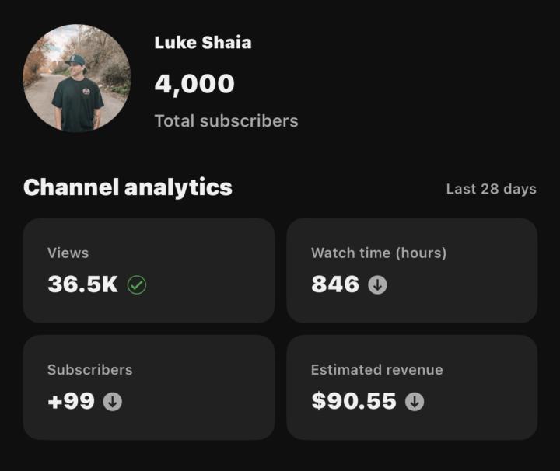Open the Views analytics card
The image size is (560, 471).
click(149, 270)
